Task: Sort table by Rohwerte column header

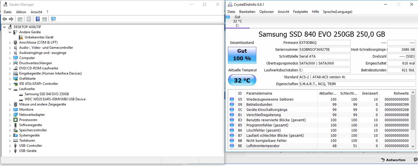Action: 395,93
